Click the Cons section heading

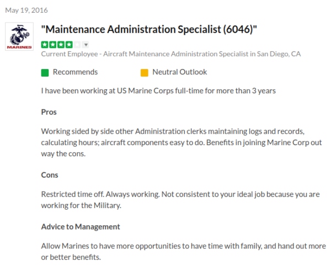[x=50, y=175]
